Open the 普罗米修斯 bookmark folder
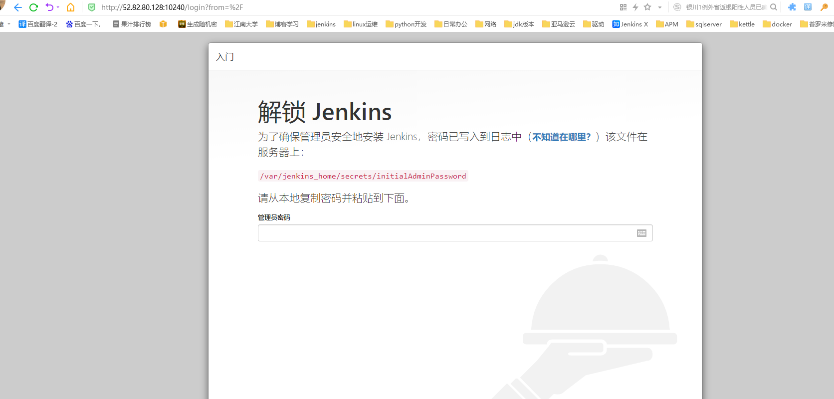This screenshot has width=834, height=399. point(817,24)
